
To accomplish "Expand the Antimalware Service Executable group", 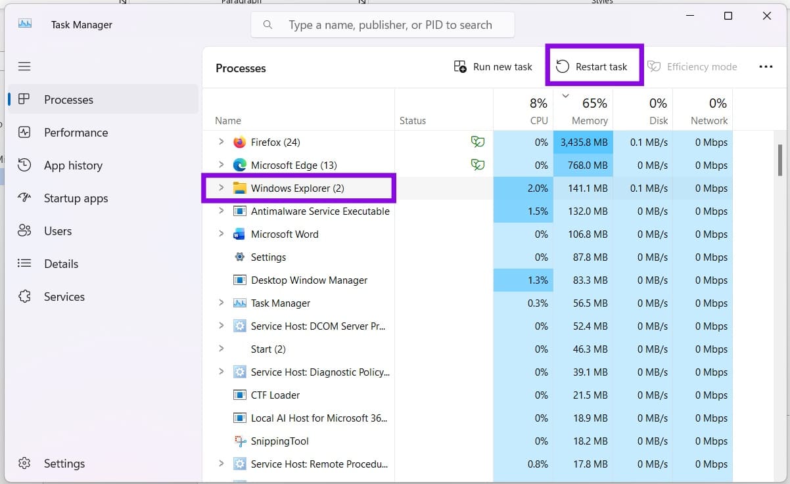I will (x=221, y=211).
